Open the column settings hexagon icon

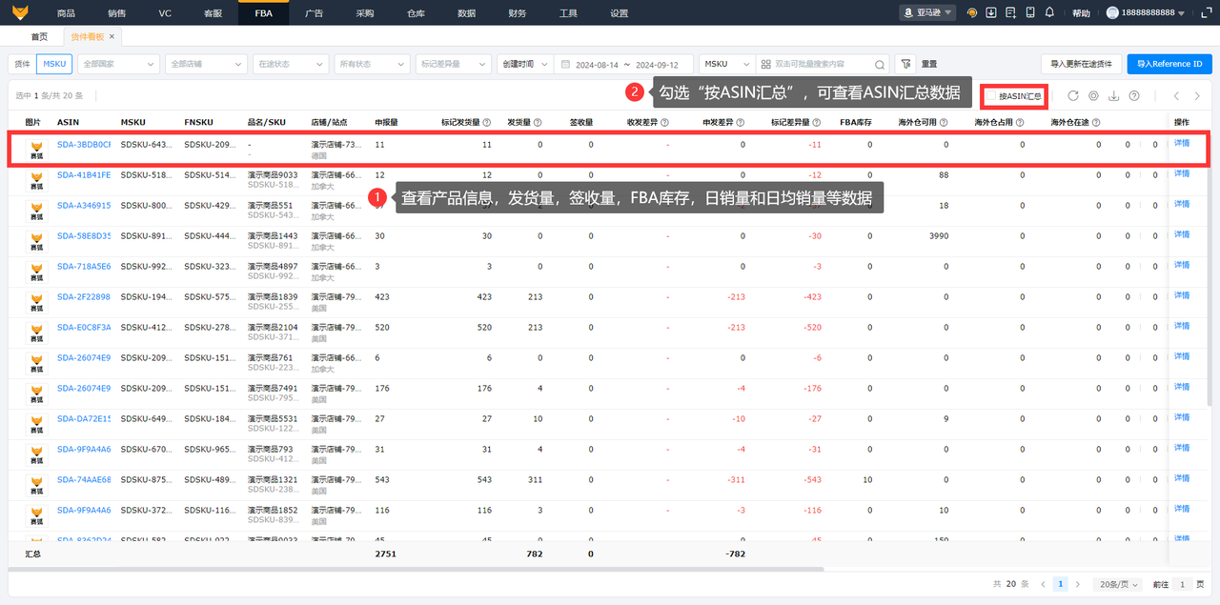coord(1093,96)
